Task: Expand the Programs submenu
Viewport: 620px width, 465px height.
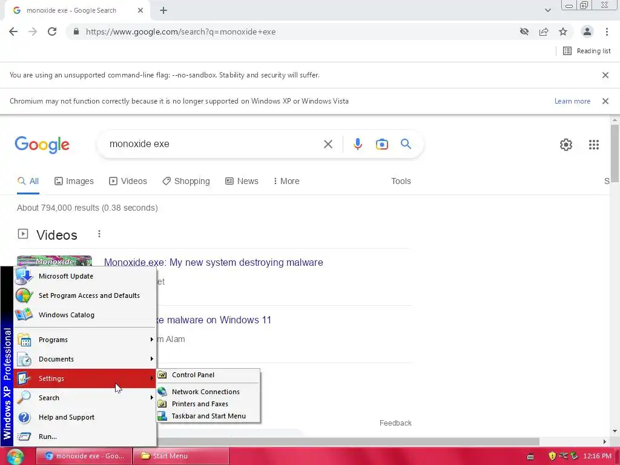Action: click(85, 340)
